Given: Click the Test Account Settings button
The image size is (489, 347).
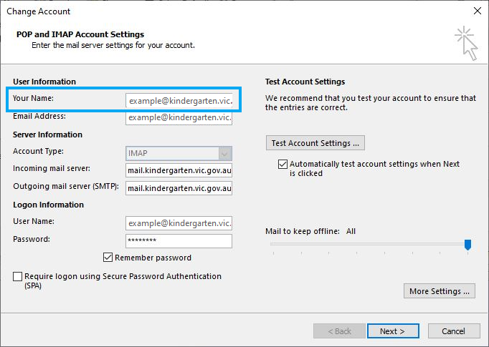Looking at the screenshot, I should (315, 143).
